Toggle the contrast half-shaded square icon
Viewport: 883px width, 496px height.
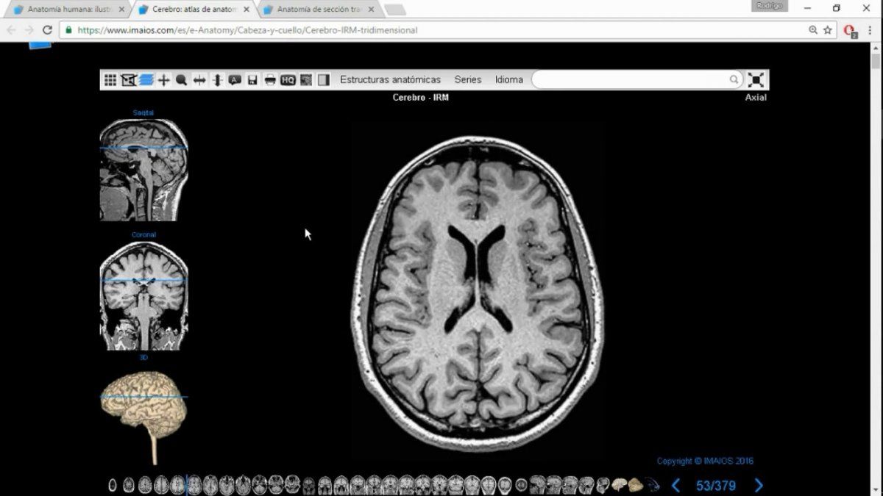[x=324, y=80]
